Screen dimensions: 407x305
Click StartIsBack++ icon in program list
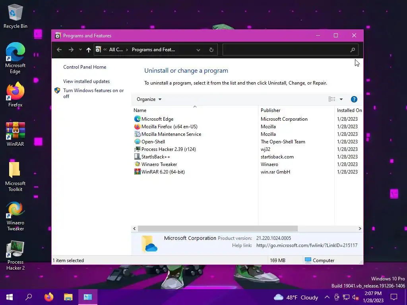click(137, 156)
